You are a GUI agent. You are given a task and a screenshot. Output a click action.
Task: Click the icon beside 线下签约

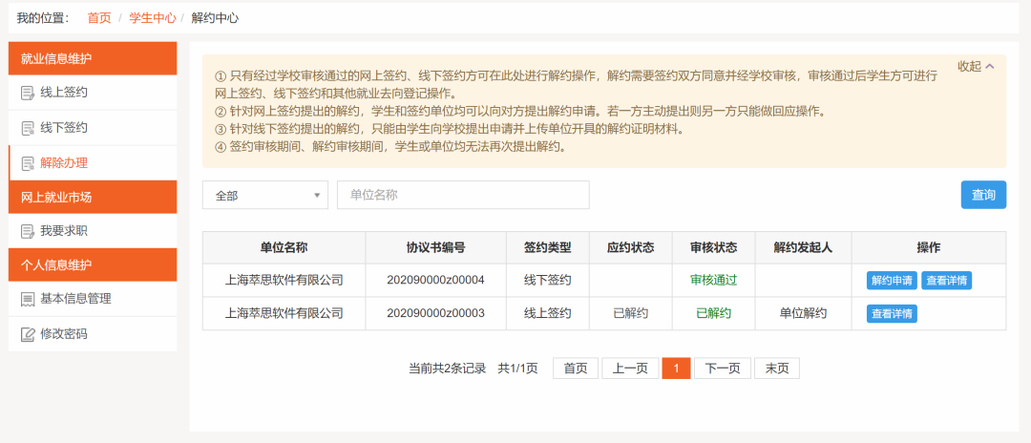pos(28,128)
